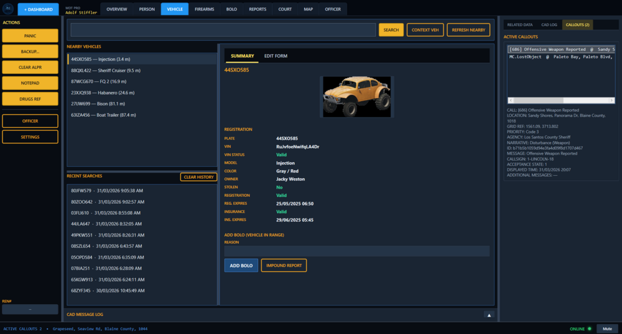622x334 pixels.
Task: Select the Offensive Weapon Reported callout
Action: [561, 50]
